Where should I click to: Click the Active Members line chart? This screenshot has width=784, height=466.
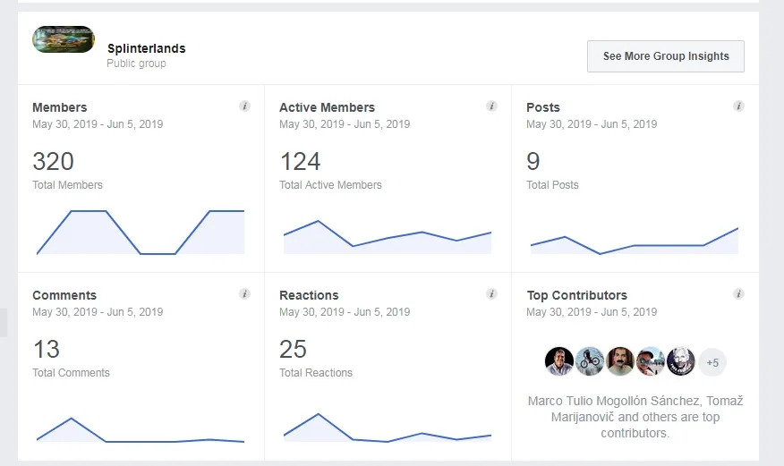click(x=387, y=237)
